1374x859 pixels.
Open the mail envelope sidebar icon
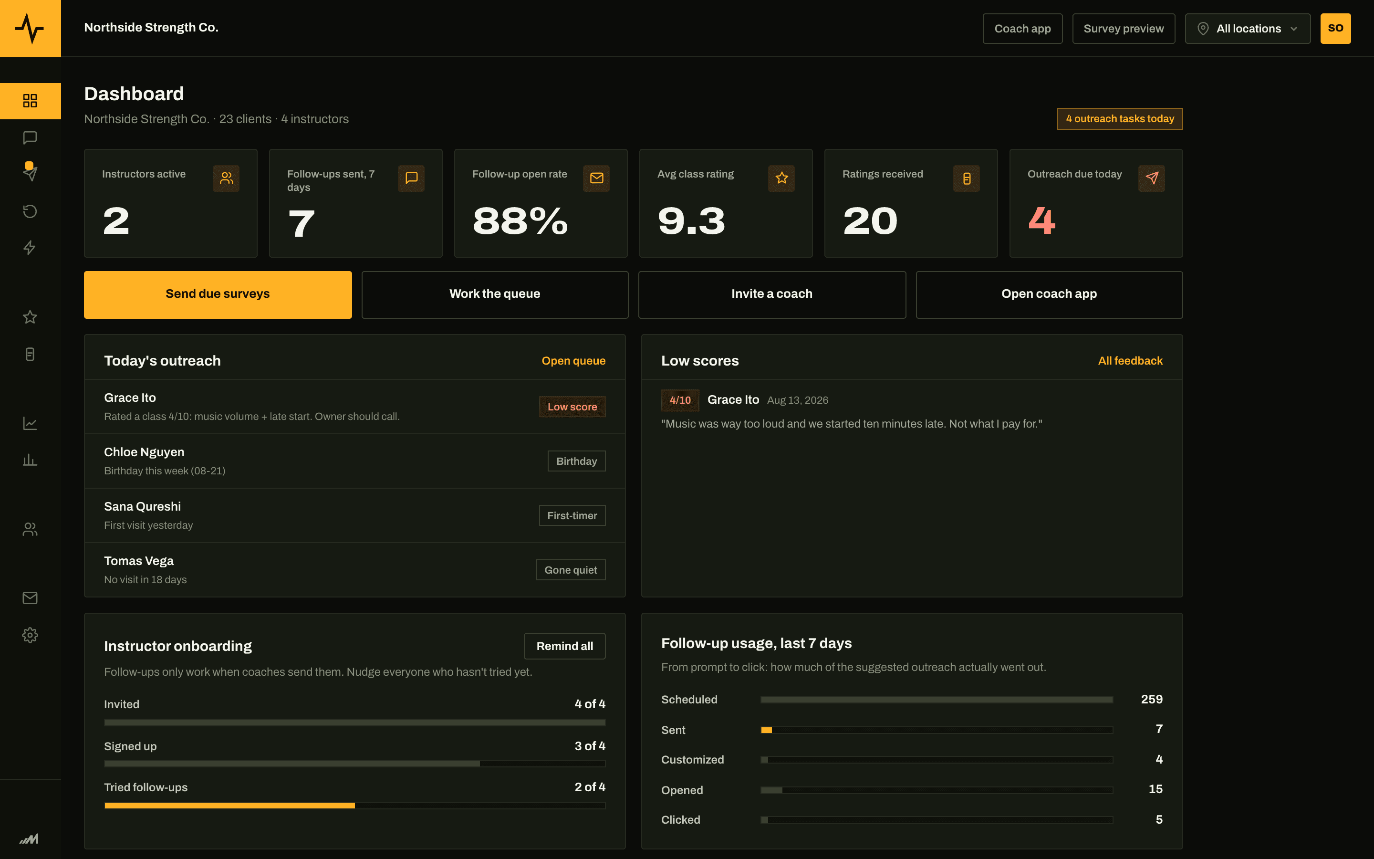tap(30, 597)
